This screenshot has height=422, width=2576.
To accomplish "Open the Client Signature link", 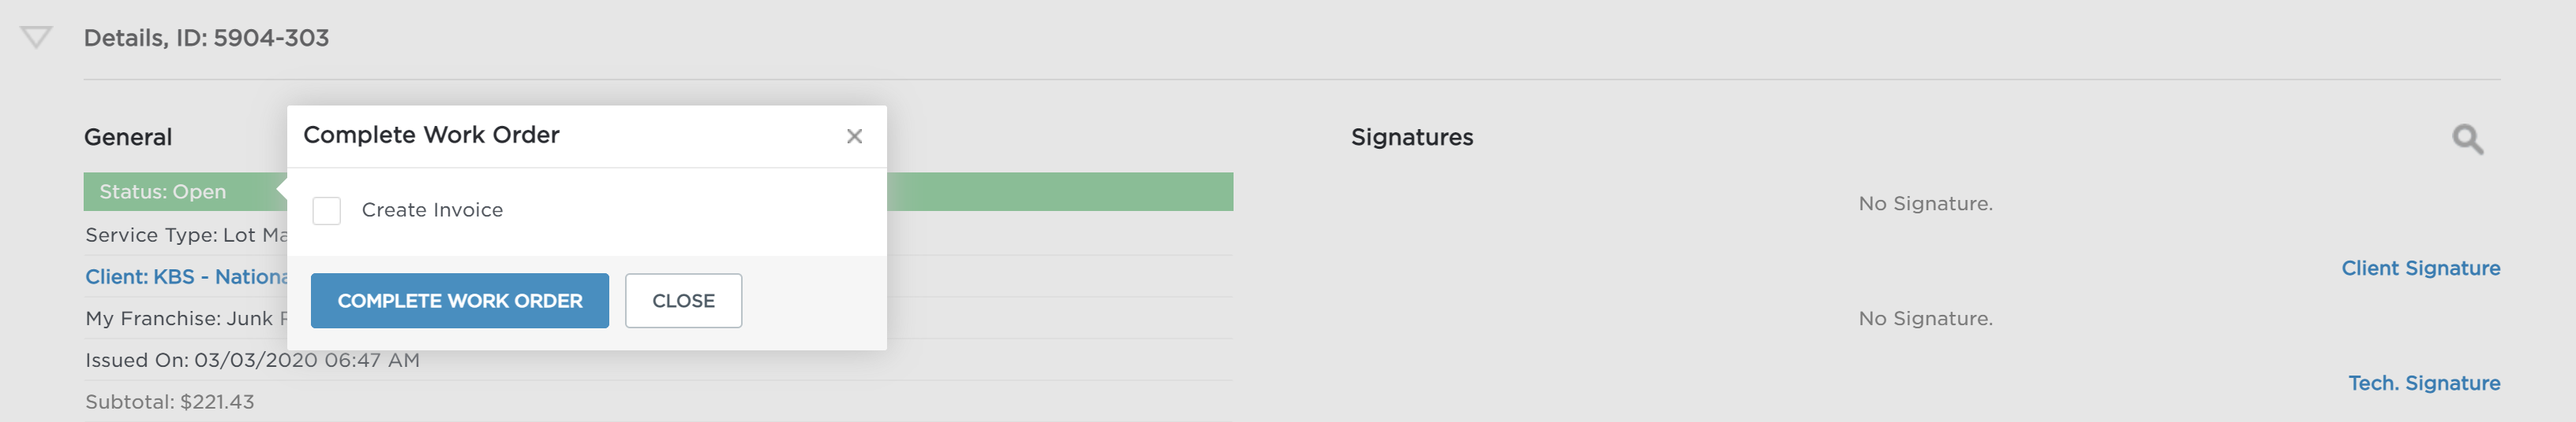I will (2421, 268).
